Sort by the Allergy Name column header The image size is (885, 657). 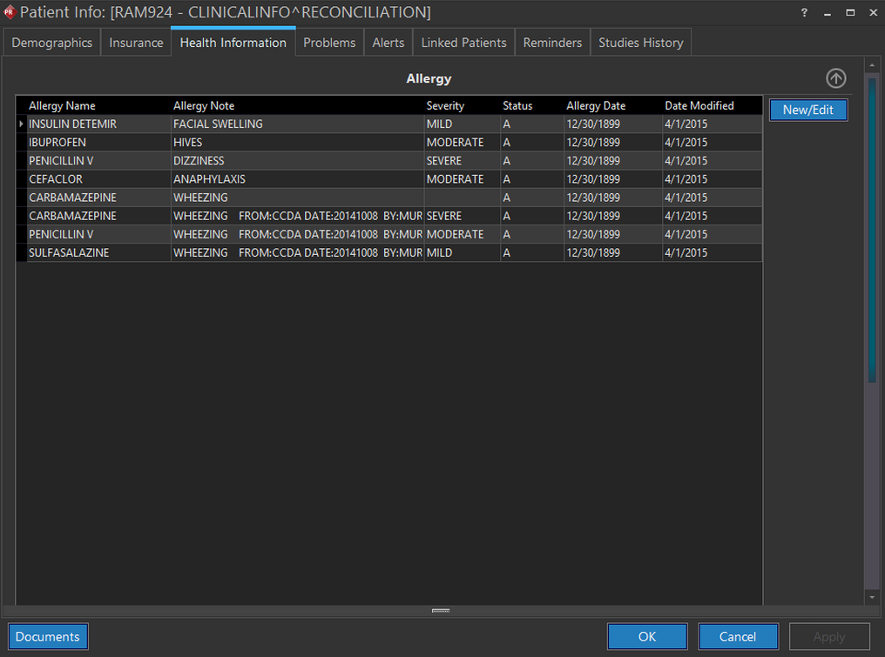pos(63,105)
